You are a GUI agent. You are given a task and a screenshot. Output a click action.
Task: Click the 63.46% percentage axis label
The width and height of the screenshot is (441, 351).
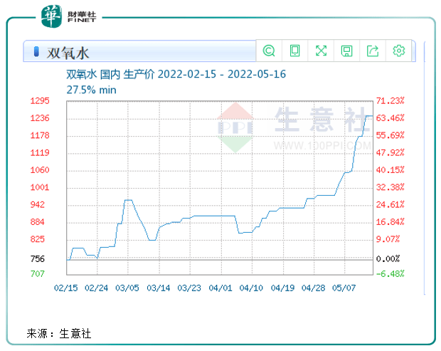(x=390, y=118)
